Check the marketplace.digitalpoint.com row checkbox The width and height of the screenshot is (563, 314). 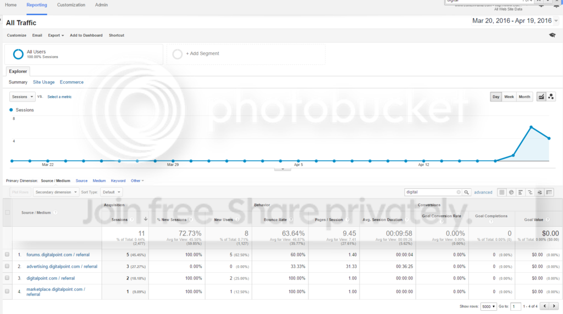tap(7, 291)
